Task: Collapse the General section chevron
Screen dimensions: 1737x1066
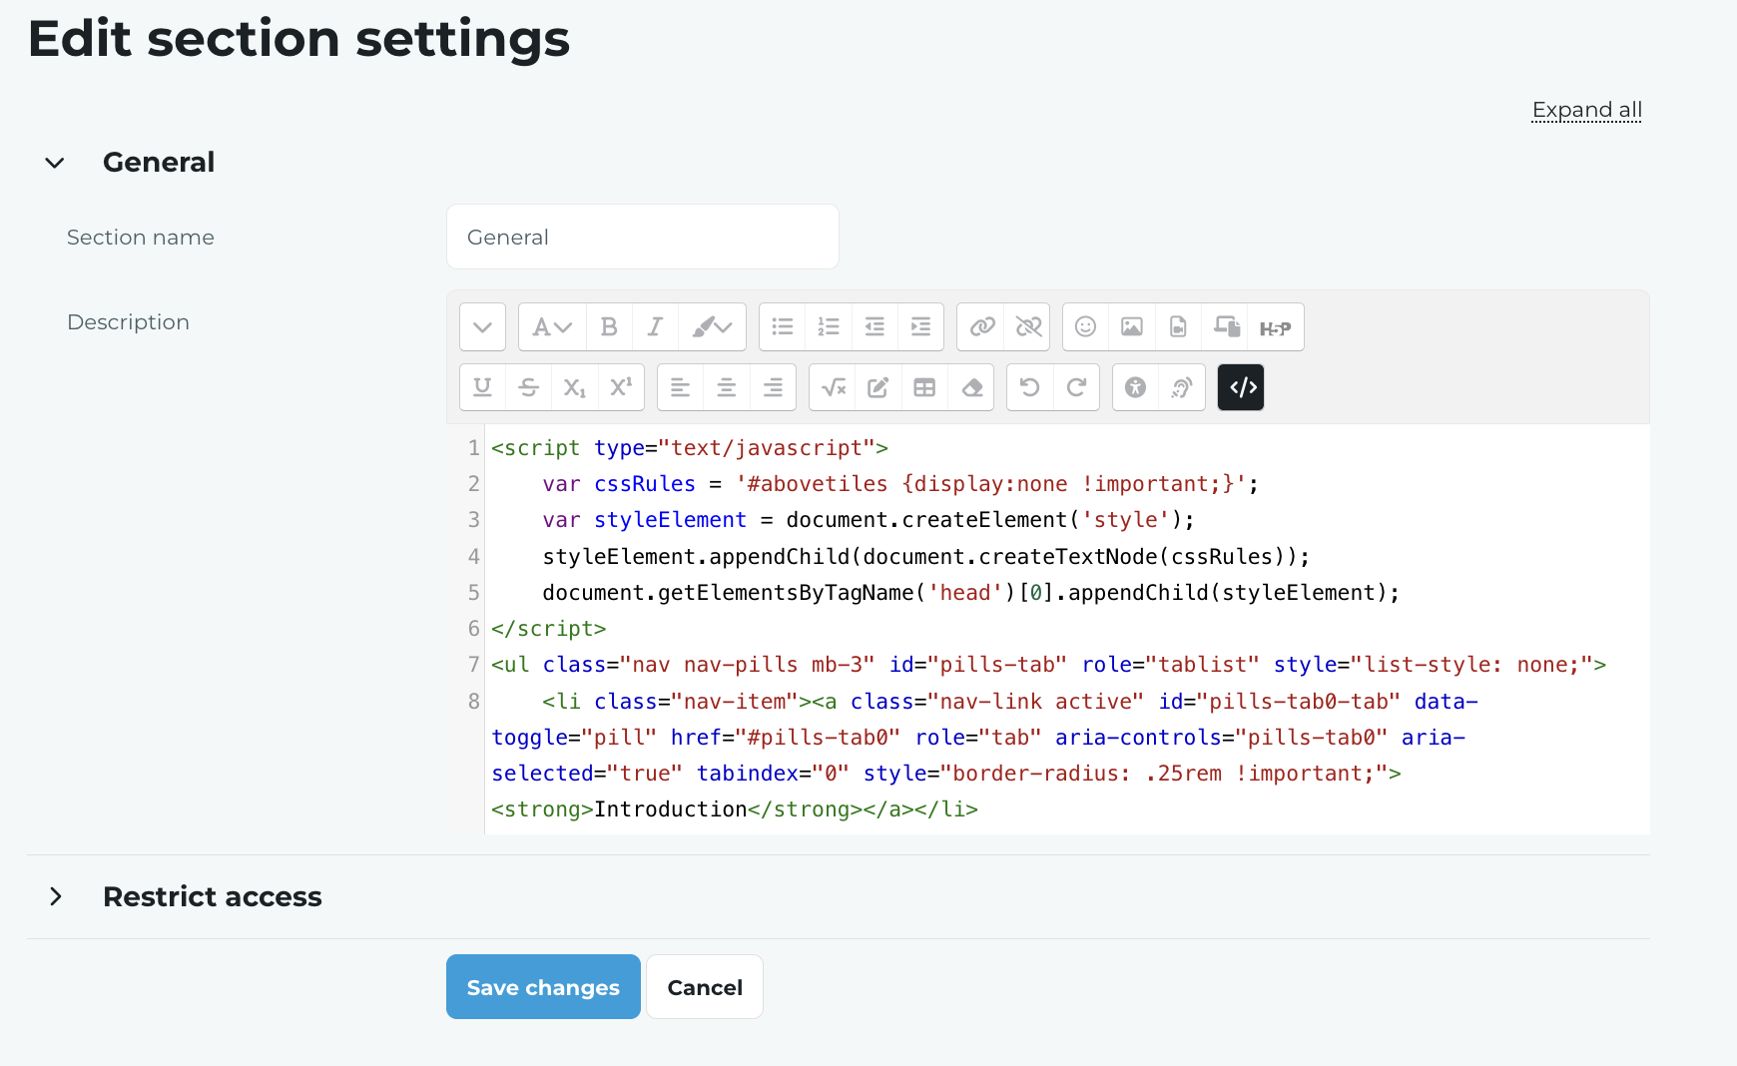Action: tap(55, 163)
